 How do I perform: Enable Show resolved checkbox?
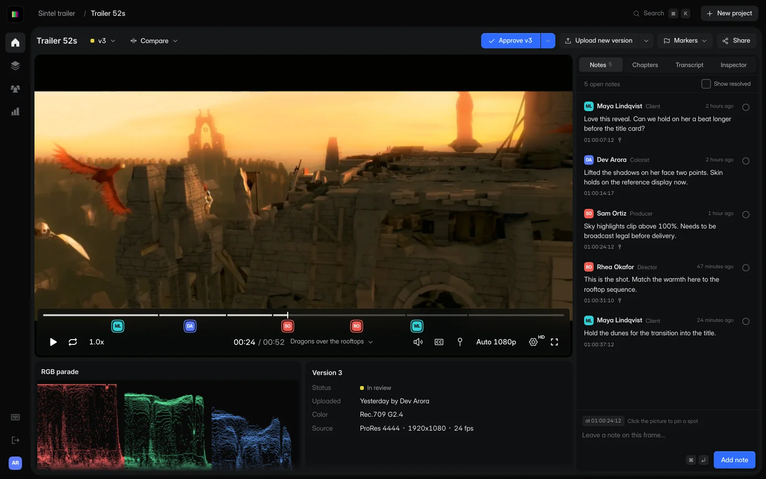coord(706,84)
